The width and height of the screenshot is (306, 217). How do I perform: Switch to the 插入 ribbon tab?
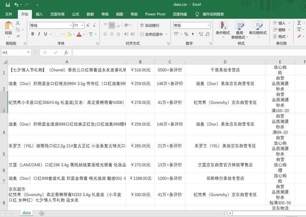pyautogui.click(x=39, y=14)
